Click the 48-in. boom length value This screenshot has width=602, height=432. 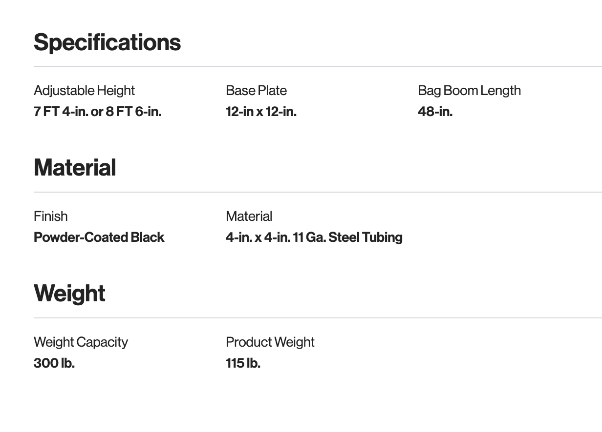(435, 112)
